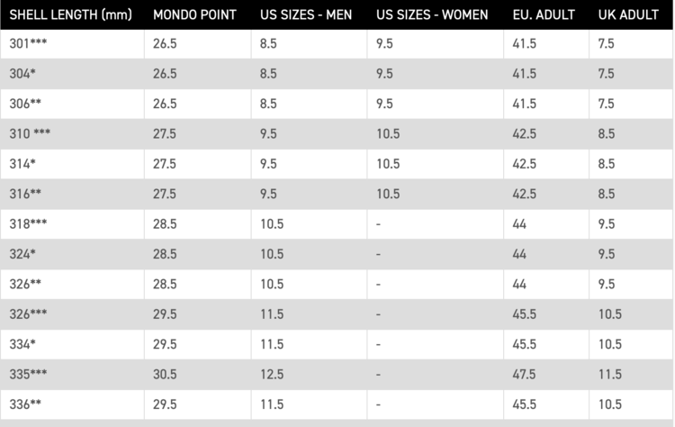Click the 310 *** shell length cell
This screenshot has width=675, height=427.
tap(31, 133)
